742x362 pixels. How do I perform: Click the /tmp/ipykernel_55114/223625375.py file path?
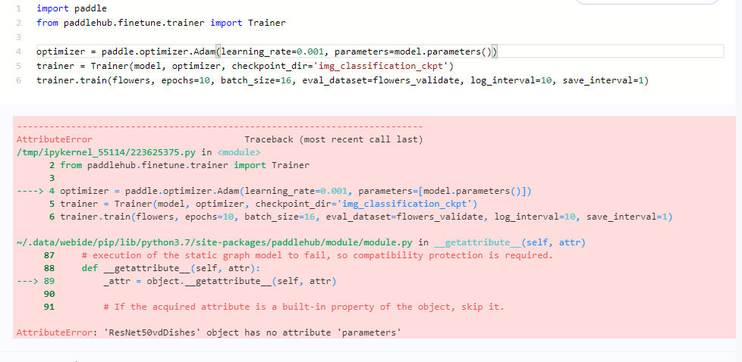click(108, 152)
